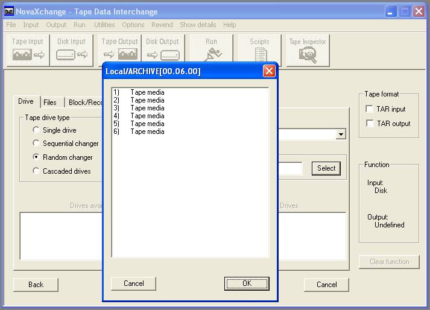
Task: Choose the Sequential changer option
Action: [36, 144]
